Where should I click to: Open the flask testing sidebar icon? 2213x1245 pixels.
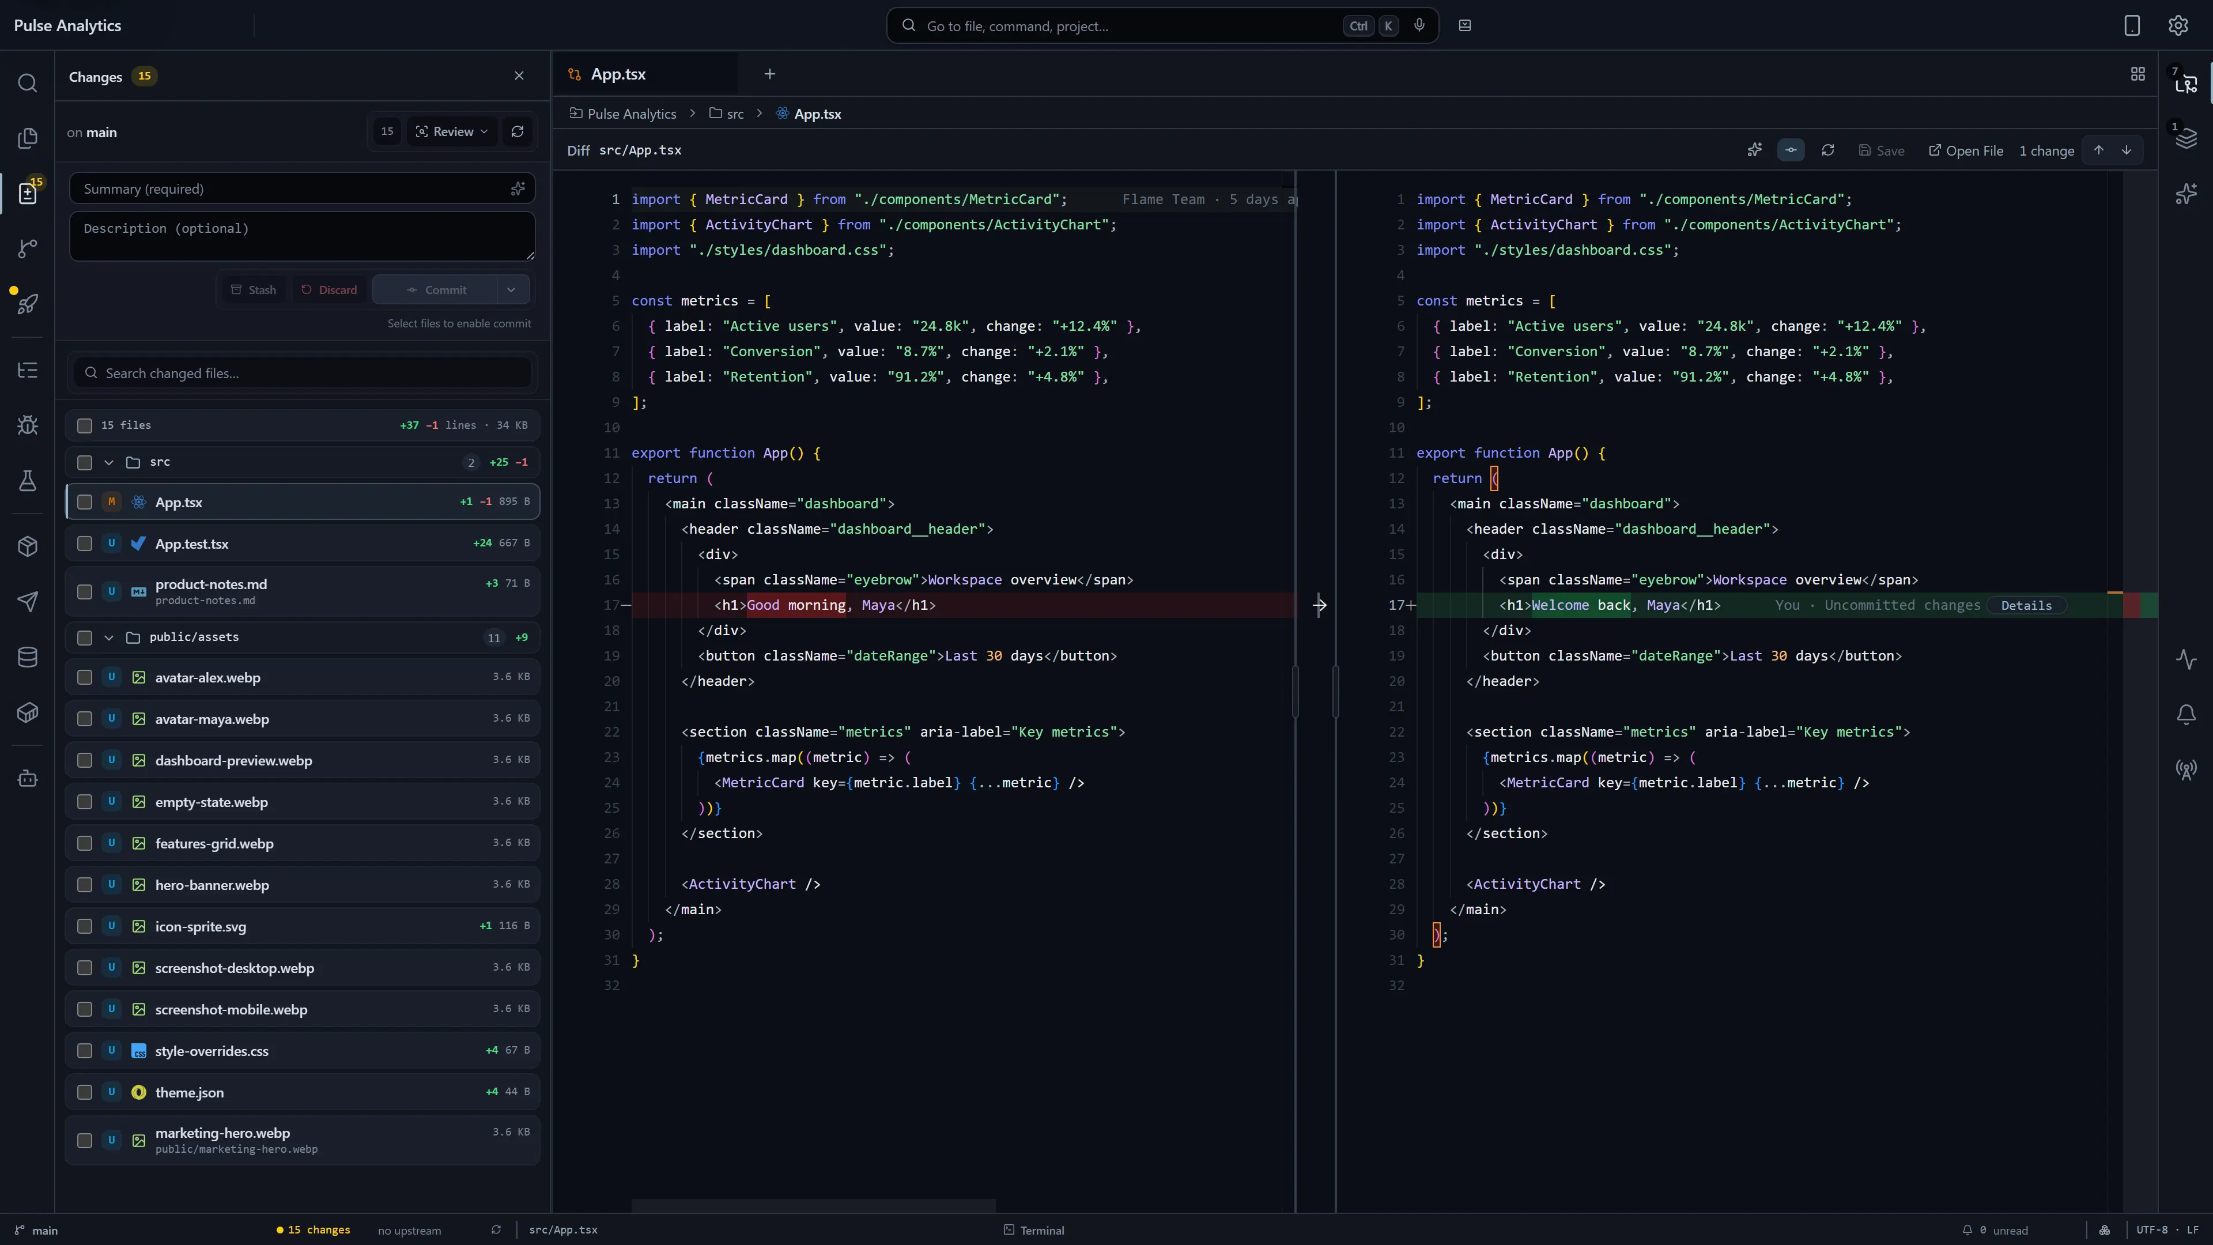pos(28,480)
